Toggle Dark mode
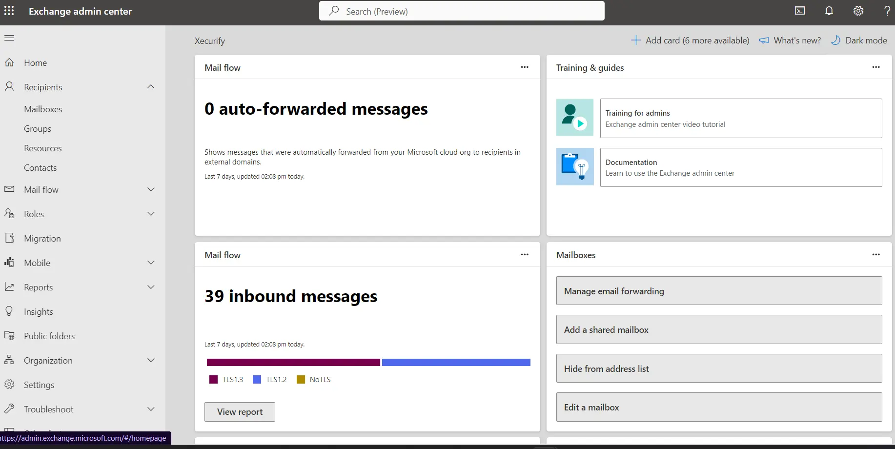Screen dimensions: 895x449 pyautogui.click(x=859, y=40)
